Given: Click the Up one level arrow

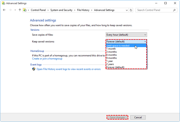Looking at the screenshot, I should point(20,10).
